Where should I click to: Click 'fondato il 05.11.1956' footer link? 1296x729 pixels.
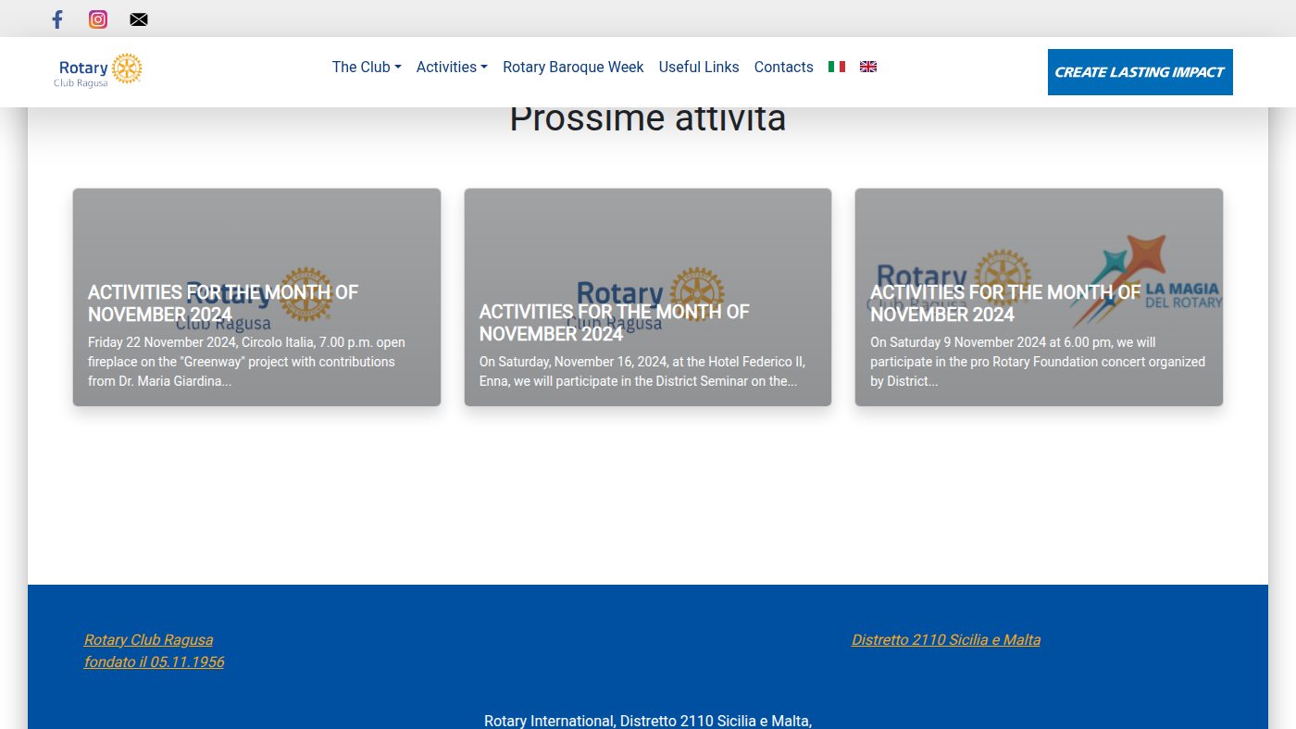(154, 661)
